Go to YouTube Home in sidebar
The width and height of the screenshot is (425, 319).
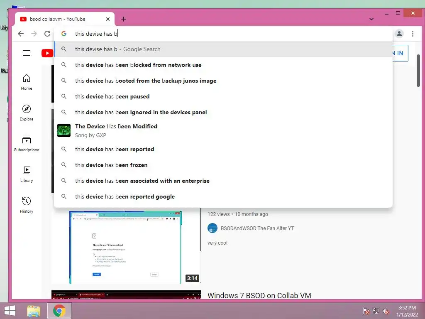27,82
